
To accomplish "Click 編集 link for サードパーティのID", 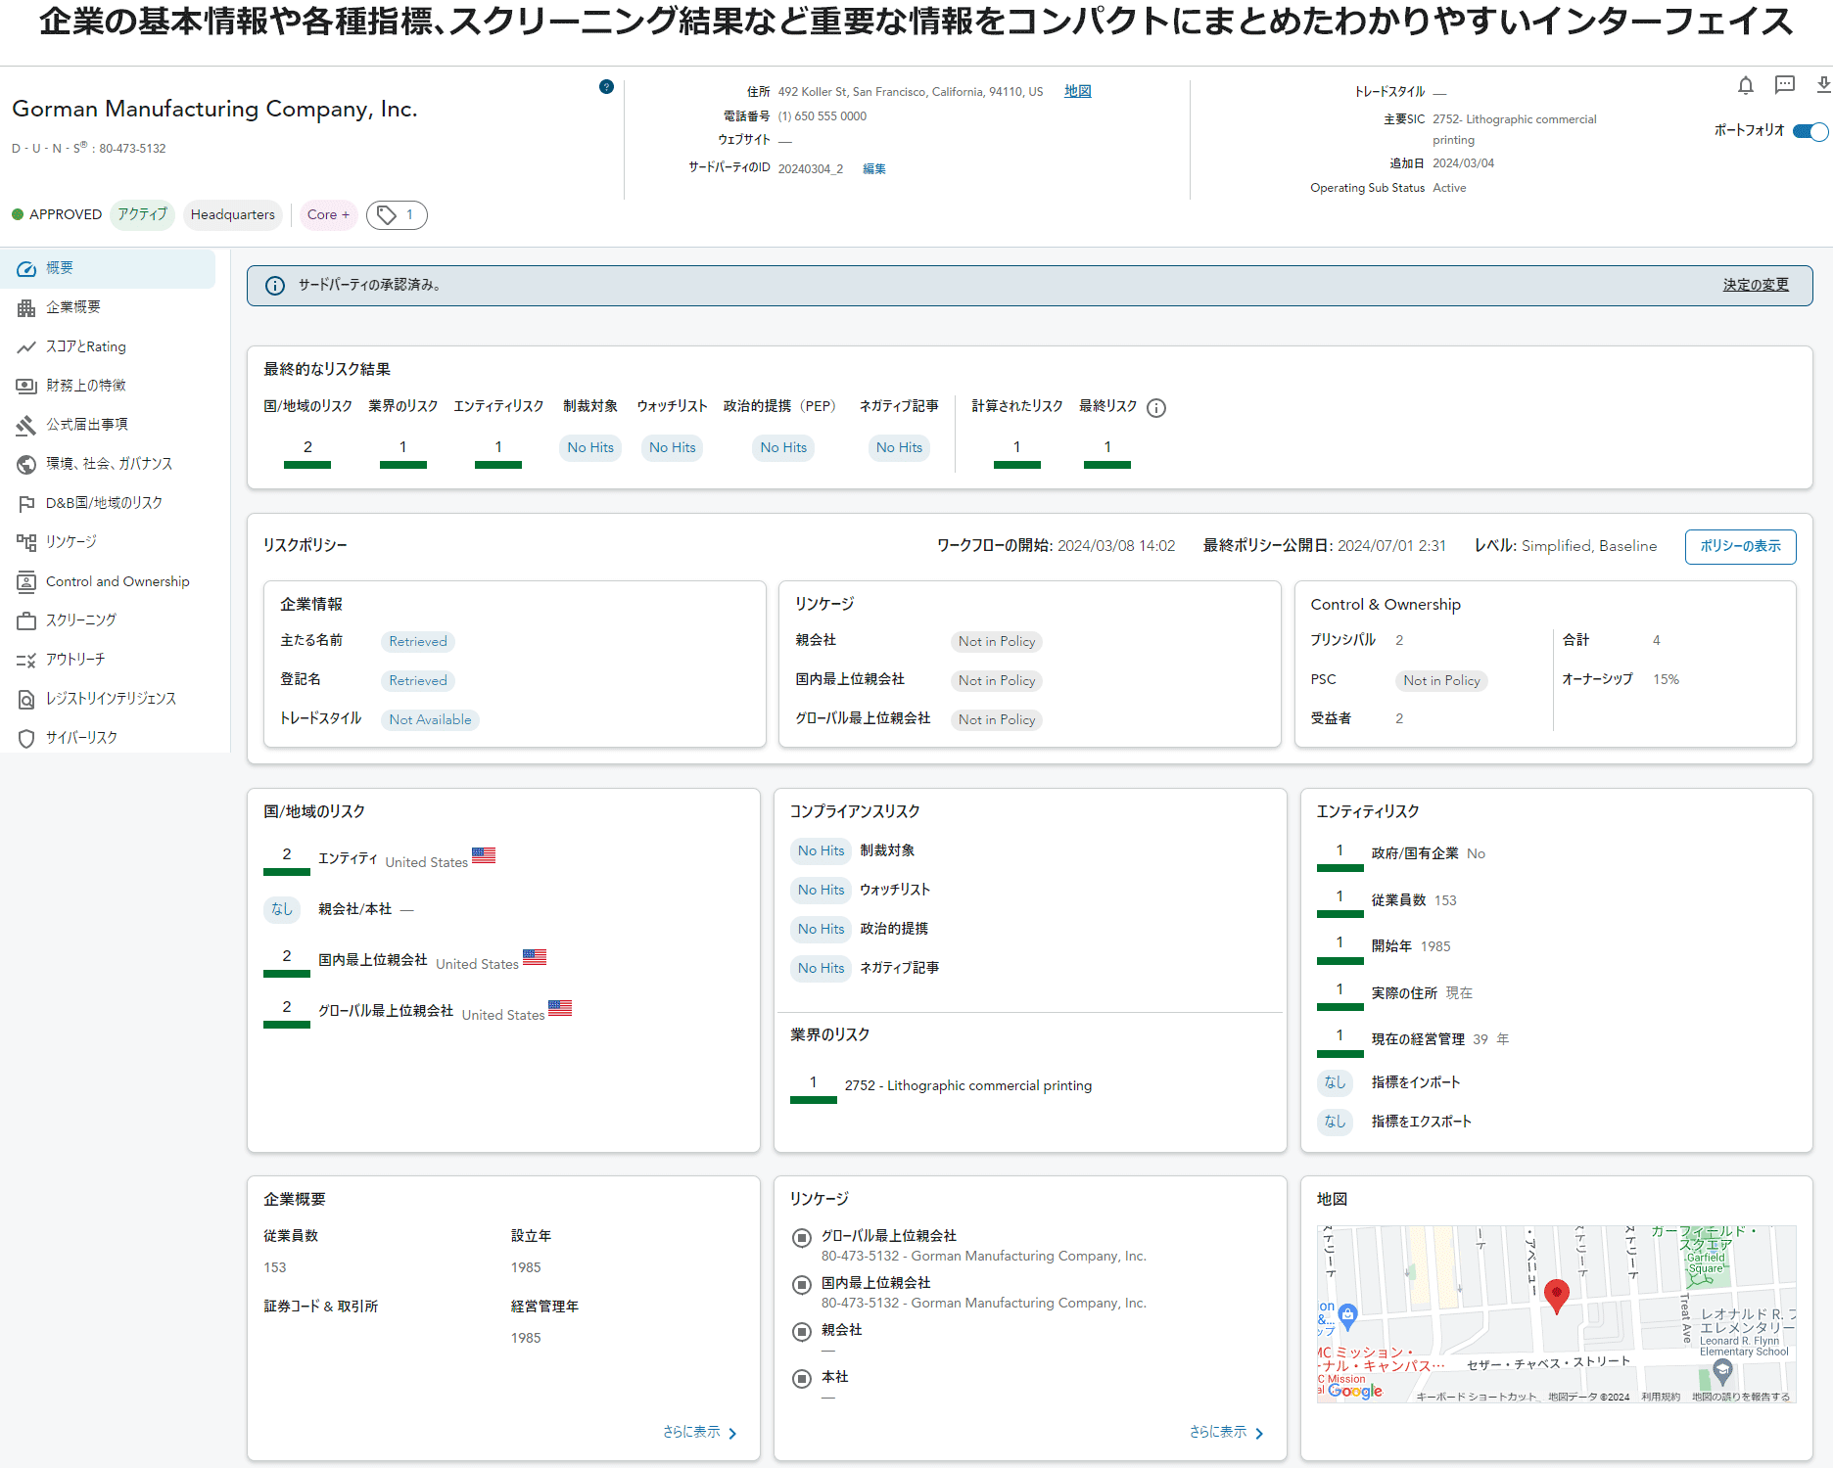I will click(x=873, y=169).
